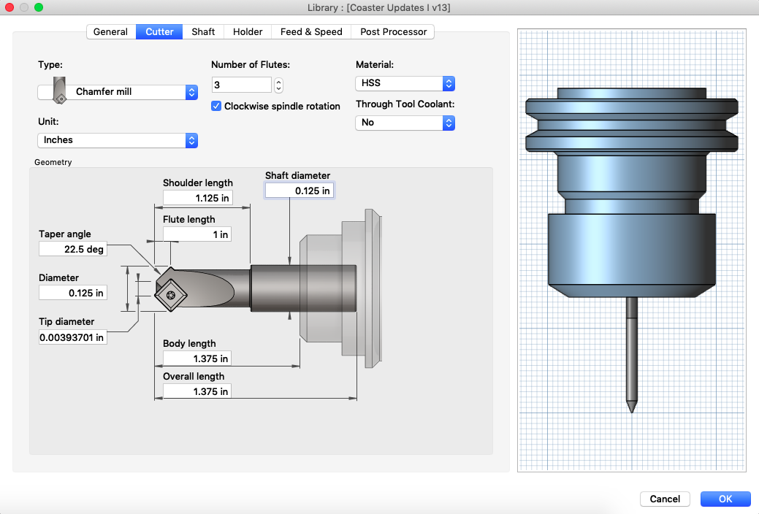Click the Diameter field showing 0.125 in
The width and height of the screenshot is (759, 514).
pos(72,293)
